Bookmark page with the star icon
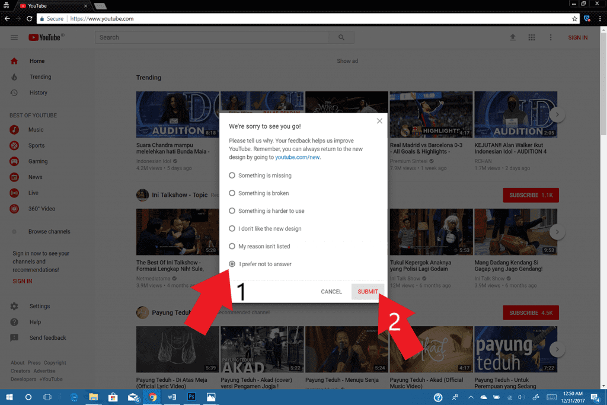 [574, 19]
